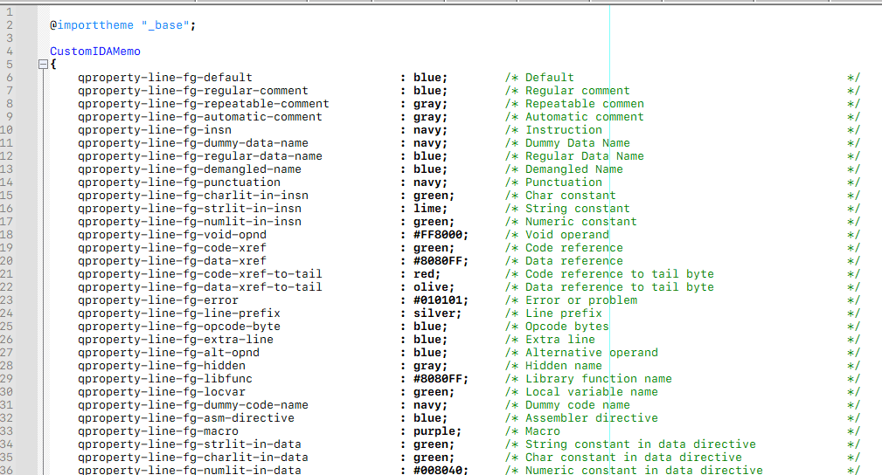The height and width of the screenshot is (475, 882).
Task: Click 'qproperty-line-fg-charlit-in-data' property name
Action: point(193,458)
